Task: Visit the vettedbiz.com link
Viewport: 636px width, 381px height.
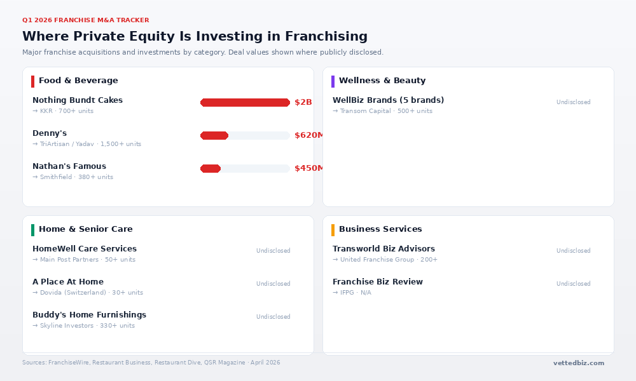Action: pos(579,363)
